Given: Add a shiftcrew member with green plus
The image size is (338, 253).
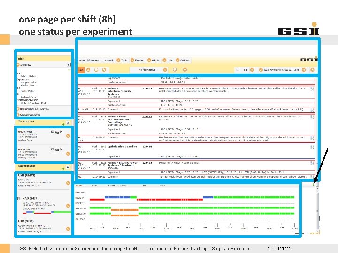Looking at the screenshot, I should pos(69,70).
